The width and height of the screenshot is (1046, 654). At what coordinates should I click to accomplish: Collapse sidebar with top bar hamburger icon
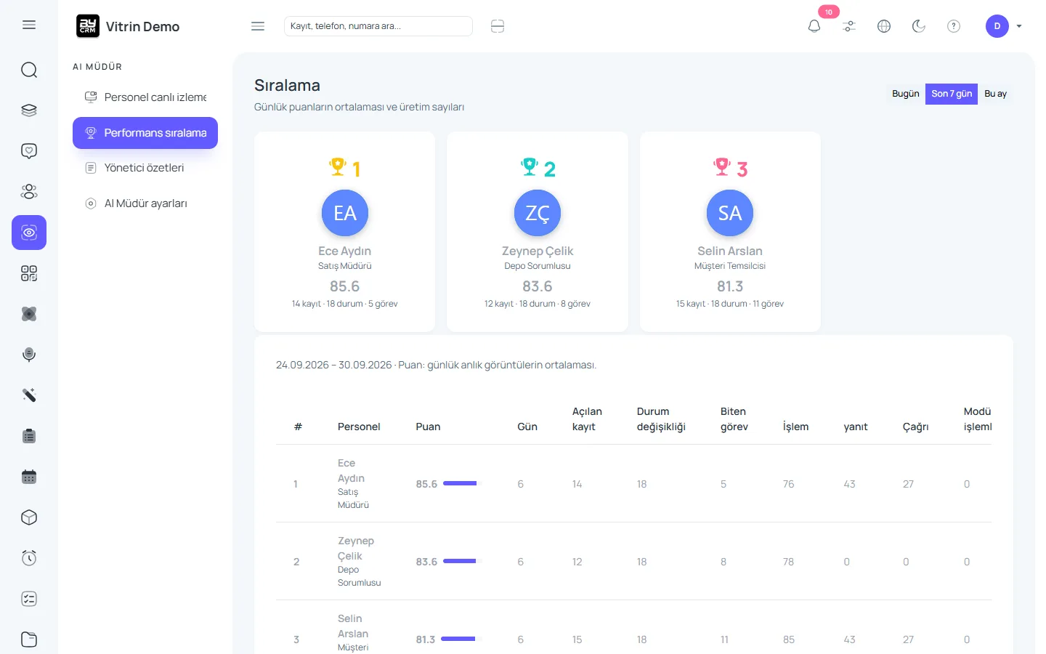click(x=258, y=26)
